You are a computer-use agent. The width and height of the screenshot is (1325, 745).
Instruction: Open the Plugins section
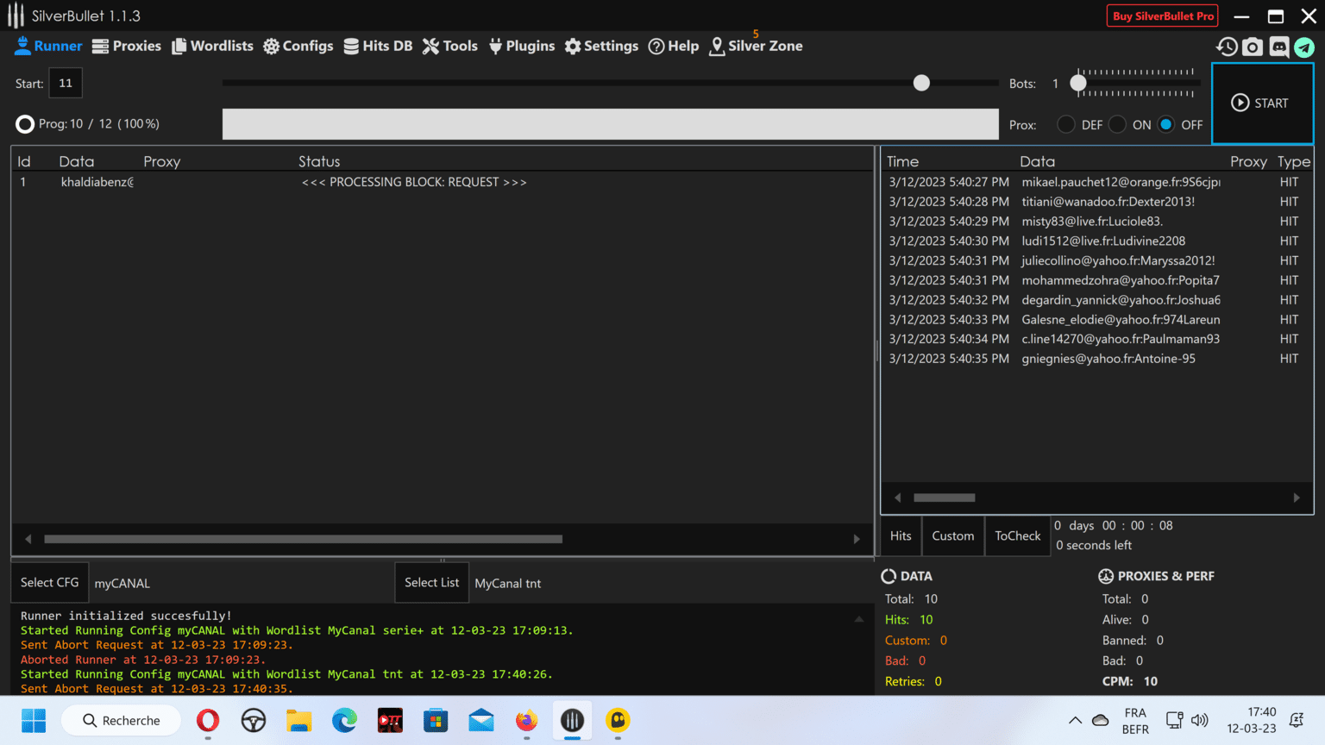point(521,46)
